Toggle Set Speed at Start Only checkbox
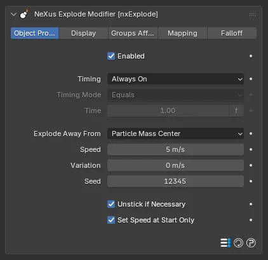 click(x=111, y=220)
